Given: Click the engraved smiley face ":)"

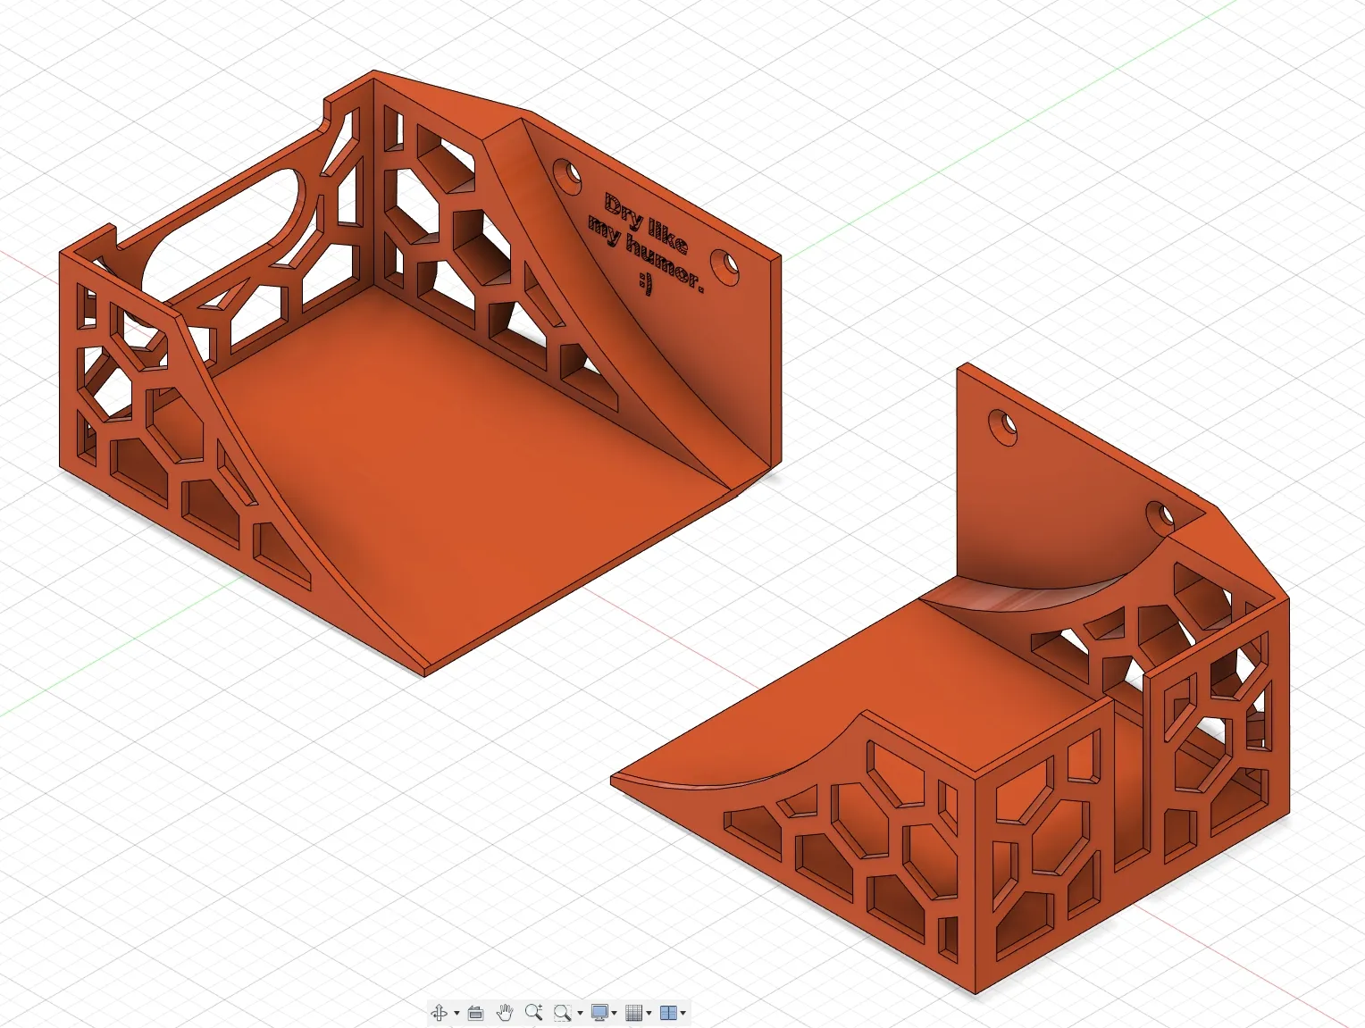Looking at the screenshot, I should point(645,283).
